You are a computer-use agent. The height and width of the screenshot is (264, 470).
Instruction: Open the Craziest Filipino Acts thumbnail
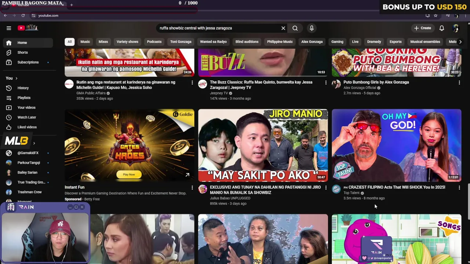click(397, 145)
